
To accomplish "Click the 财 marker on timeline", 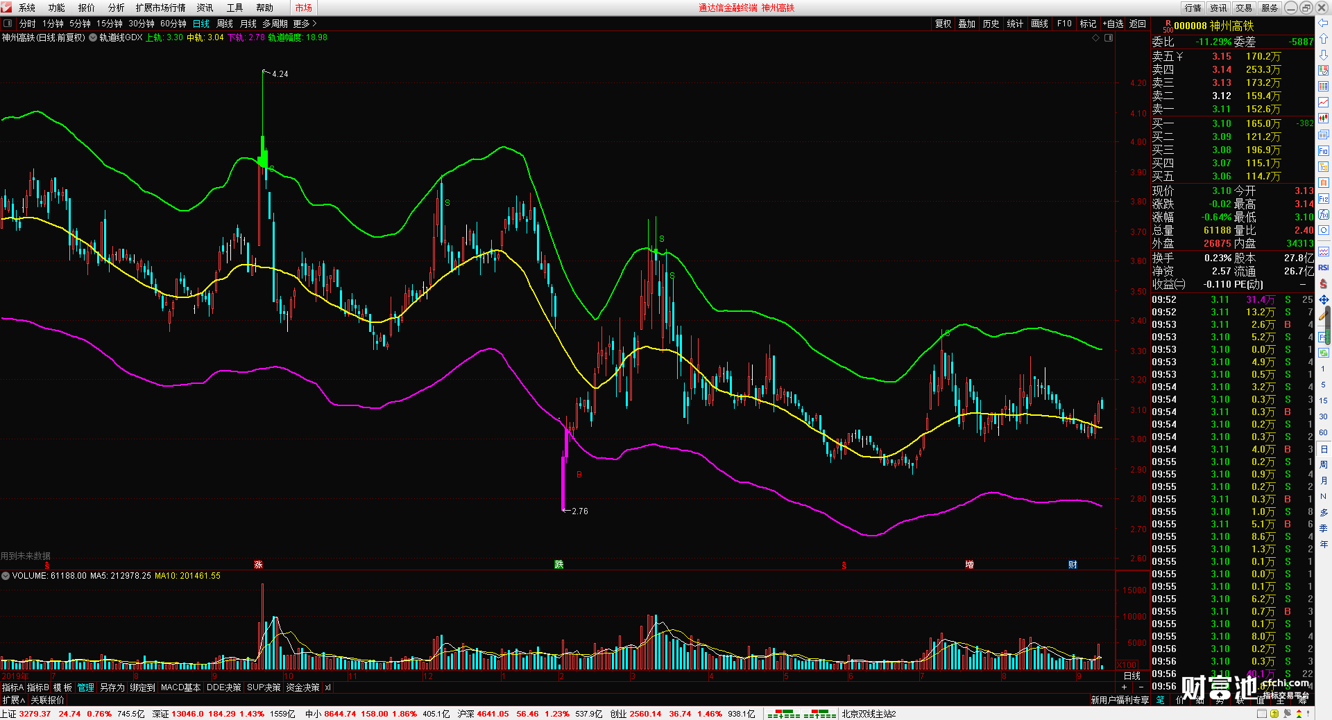I will coord(1073,565).
